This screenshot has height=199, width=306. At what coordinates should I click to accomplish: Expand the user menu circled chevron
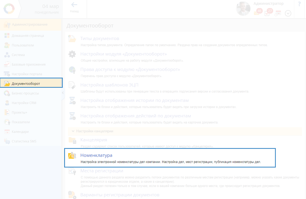click(288, 13)
